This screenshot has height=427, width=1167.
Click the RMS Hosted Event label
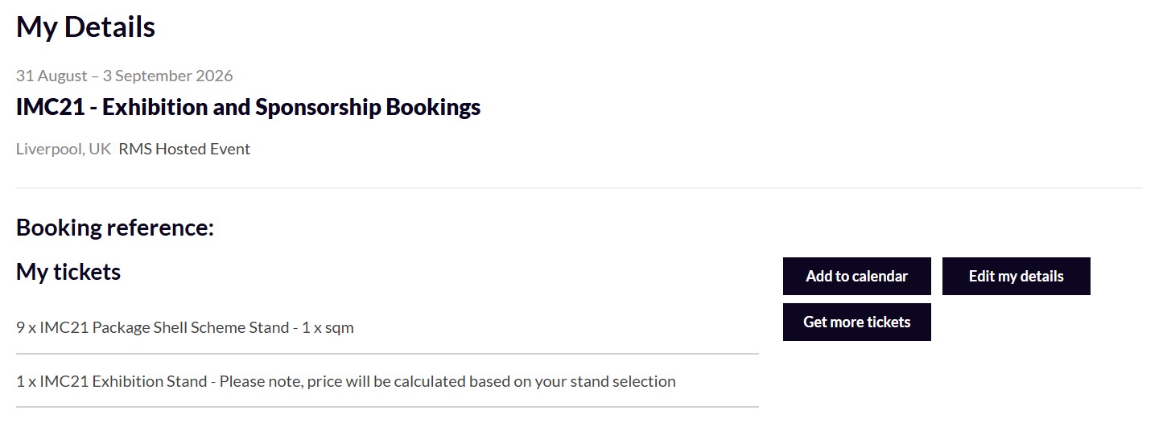click(184, 149)
